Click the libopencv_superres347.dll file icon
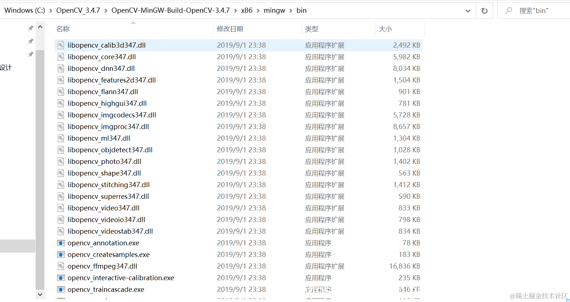570x302 pixels. (61, 196)
